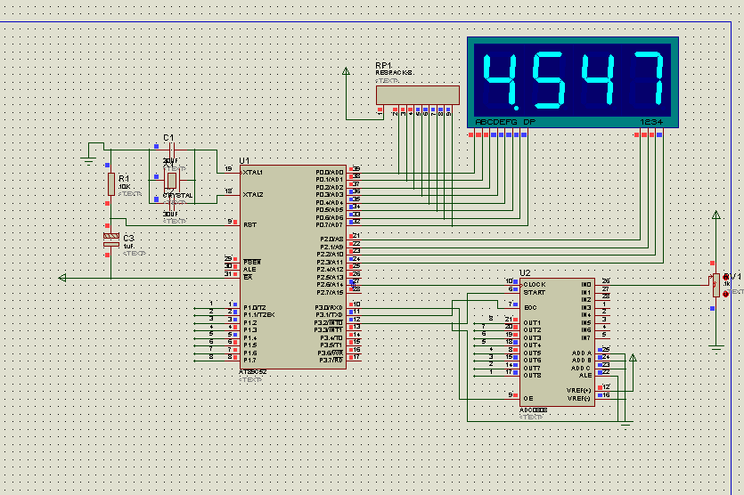Screen dimensions: 744x495
Task: Increase RV1 with the upper red button
Action: coord(725,277)
